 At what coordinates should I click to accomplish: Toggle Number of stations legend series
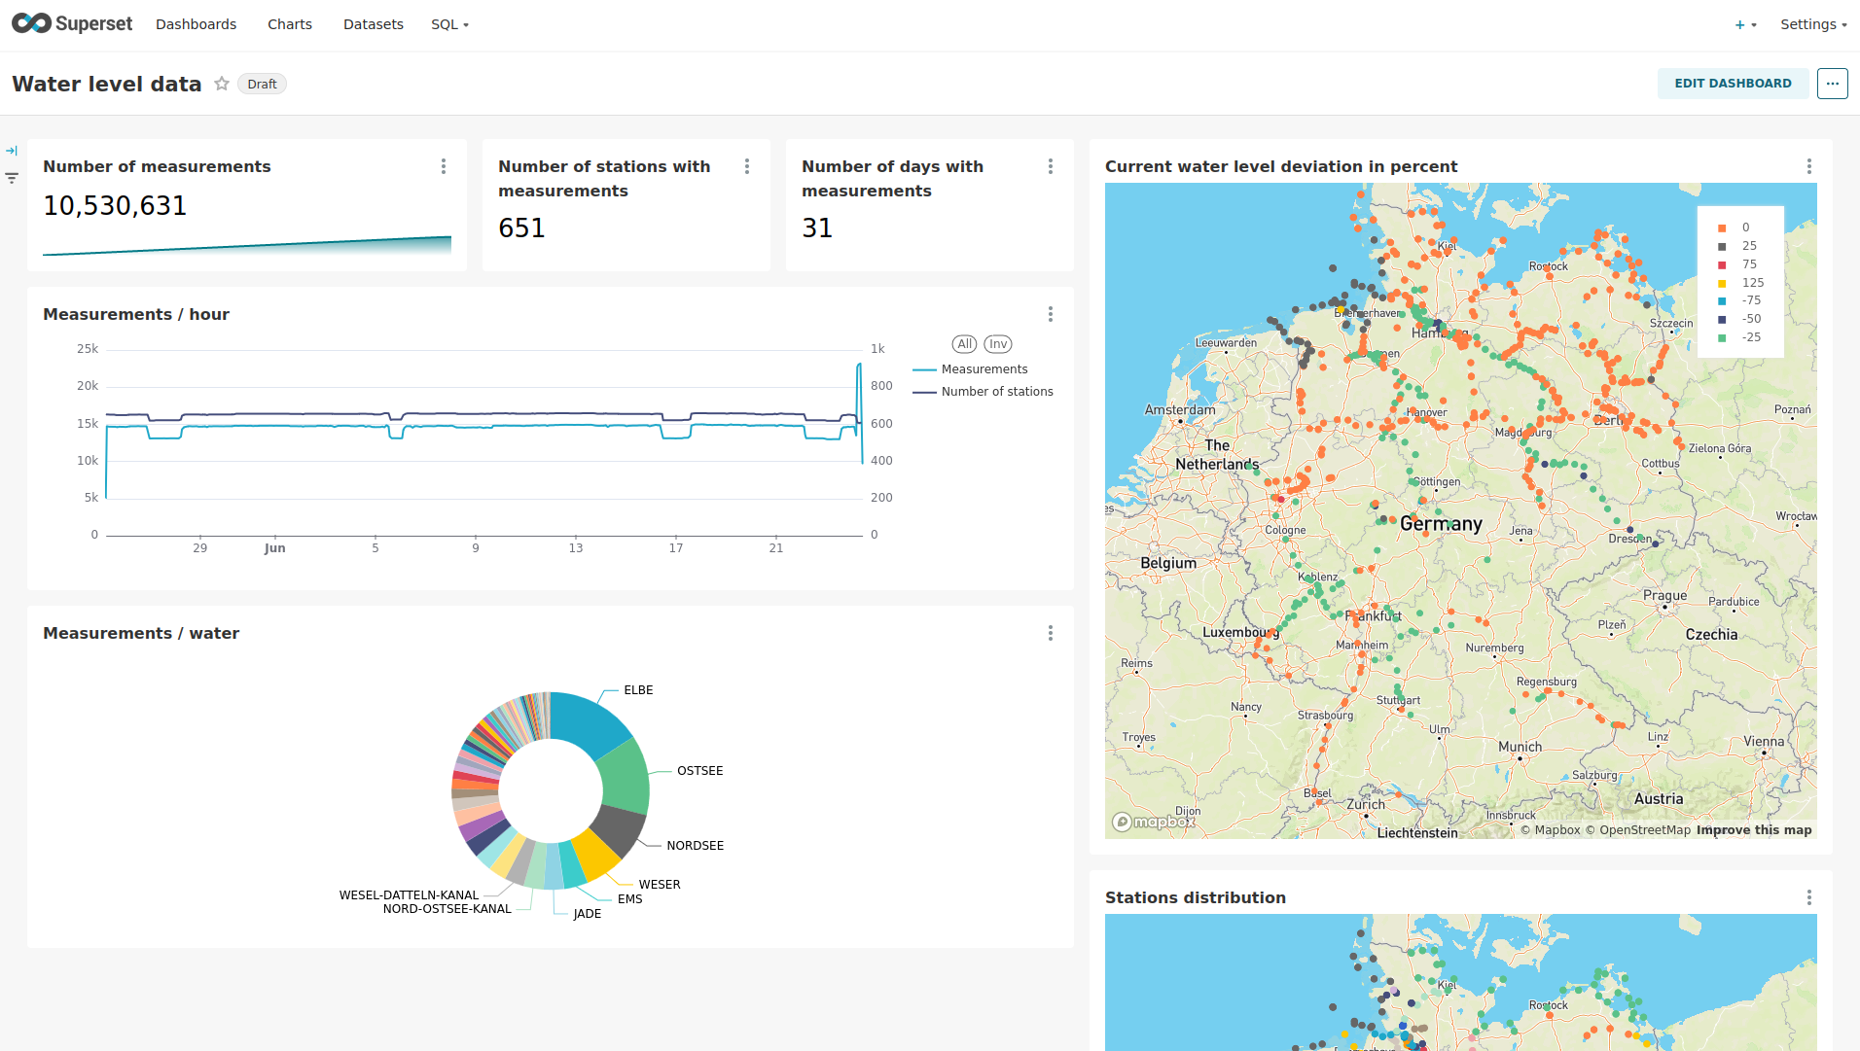click(996, 392)
